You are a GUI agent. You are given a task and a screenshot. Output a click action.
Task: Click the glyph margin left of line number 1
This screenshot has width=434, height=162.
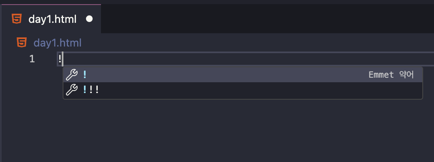[14, 59]
